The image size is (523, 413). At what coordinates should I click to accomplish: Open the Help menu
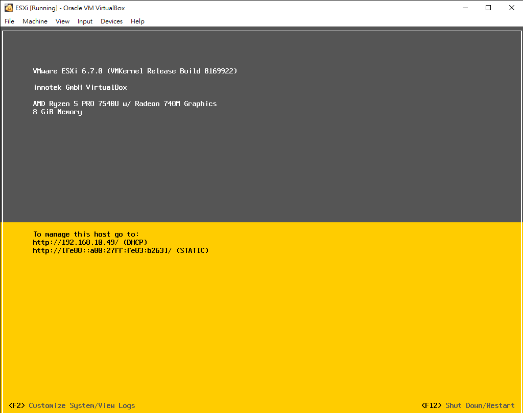(x=137, y=21)
